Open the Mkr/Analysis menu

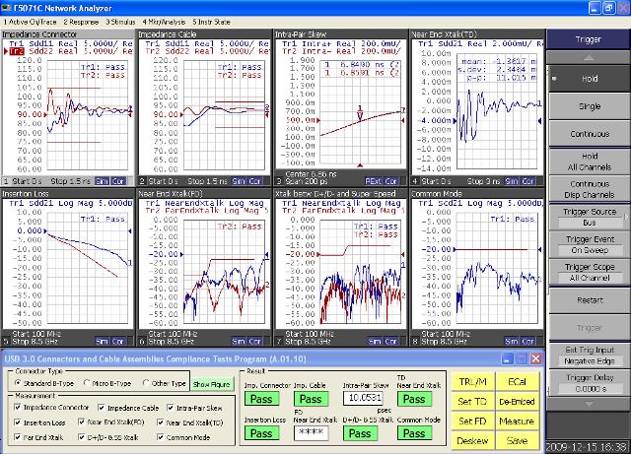click(x=164, y=20)
